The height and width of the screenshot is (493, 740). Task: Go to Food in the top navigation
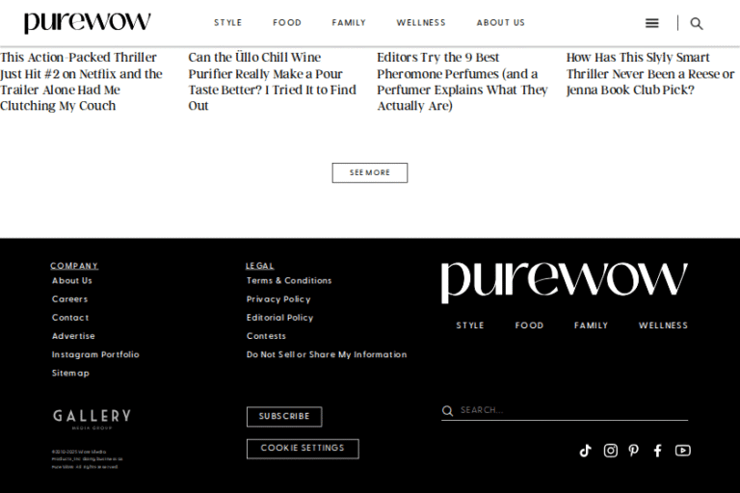tap(287, 23)
